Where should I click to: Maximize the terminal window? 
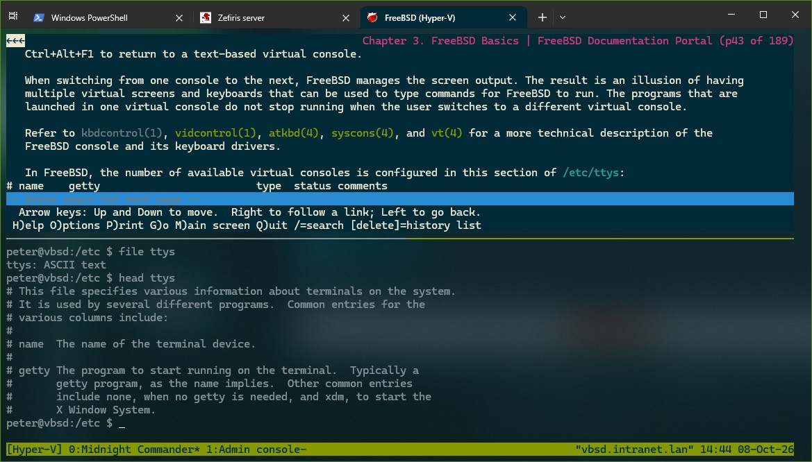click(x=763, y=15)
